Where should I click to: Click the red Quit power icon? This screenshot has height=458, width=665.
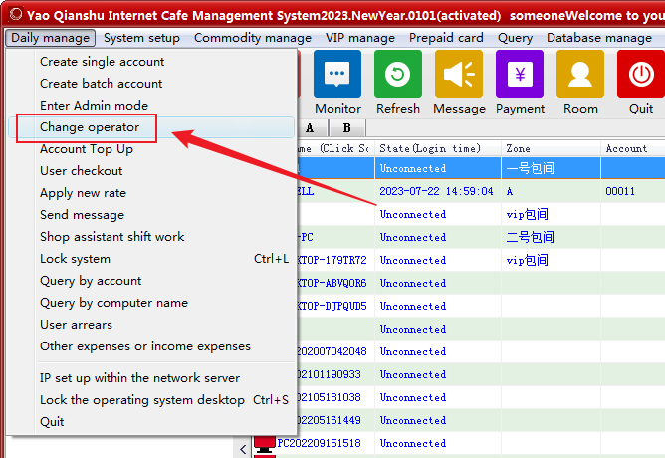pyautogui.click(x=641, y=75)
